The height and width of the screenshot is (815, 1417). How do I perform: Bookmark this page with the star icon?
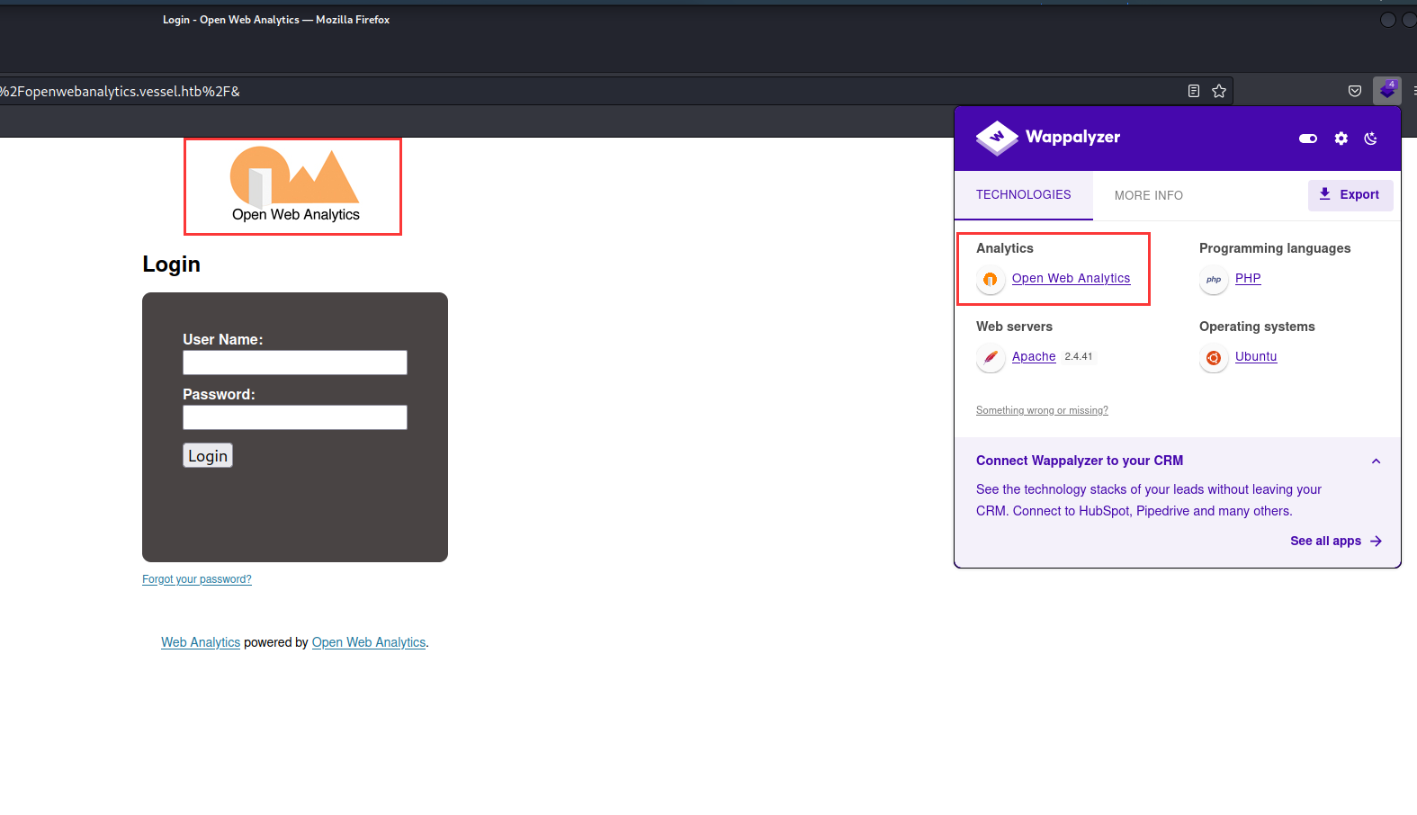(x=1219, y=91)
